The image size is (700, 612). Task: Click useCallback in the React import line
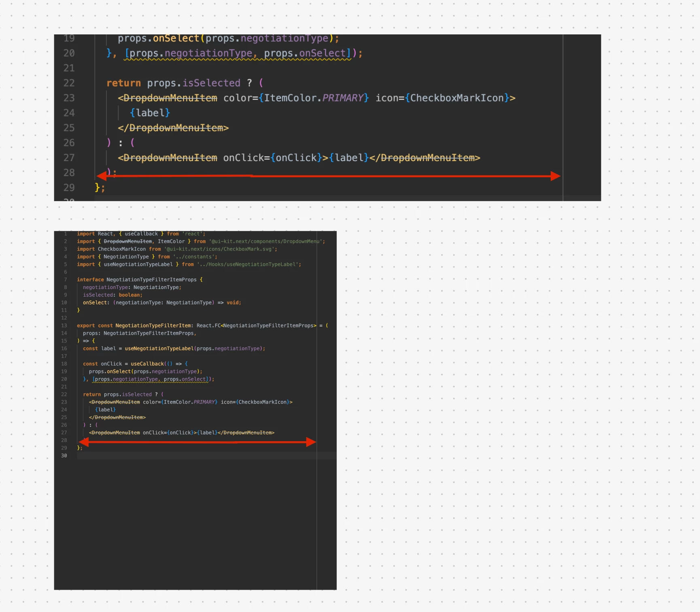coord(141,234)
